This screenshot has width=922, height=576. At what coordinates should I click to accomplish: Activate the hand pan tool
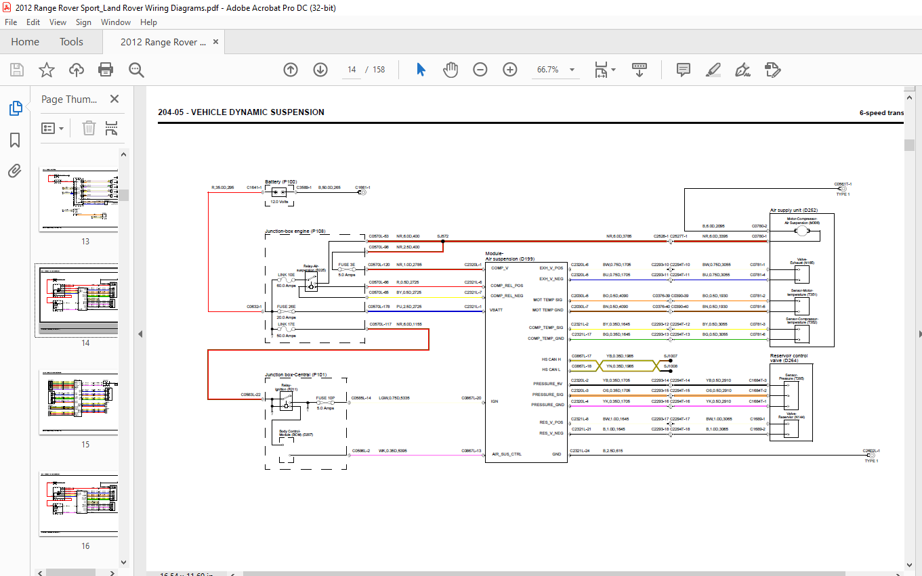(x=450, y=70)
